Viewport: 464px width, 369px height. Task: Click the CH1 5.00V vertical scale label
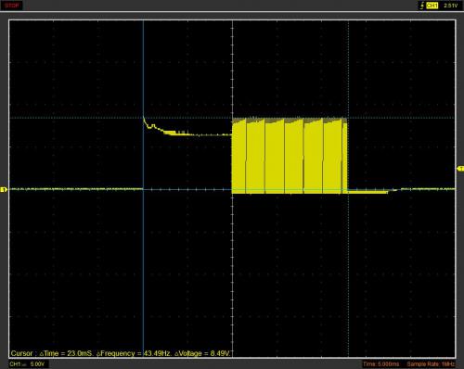click(x=27, y=364)
